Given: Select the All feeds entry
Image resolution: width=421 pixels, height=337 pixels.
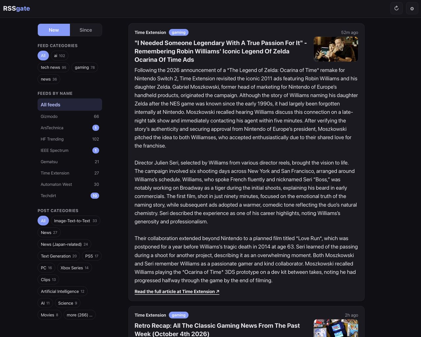Looking at the screenshot, I should (x=70, y=105).
